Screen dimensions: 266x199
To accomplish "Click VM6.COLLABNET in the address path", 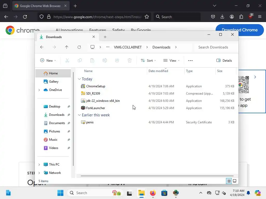I will 128,47.
